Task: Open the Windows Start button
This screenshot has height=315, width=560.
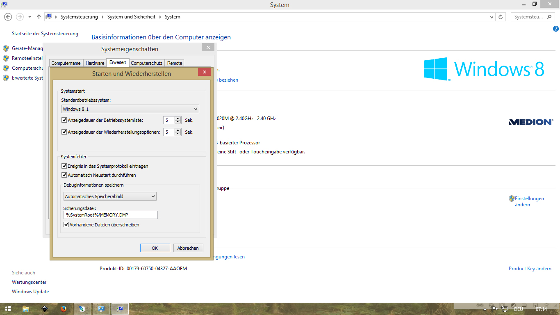Action: 8,309
